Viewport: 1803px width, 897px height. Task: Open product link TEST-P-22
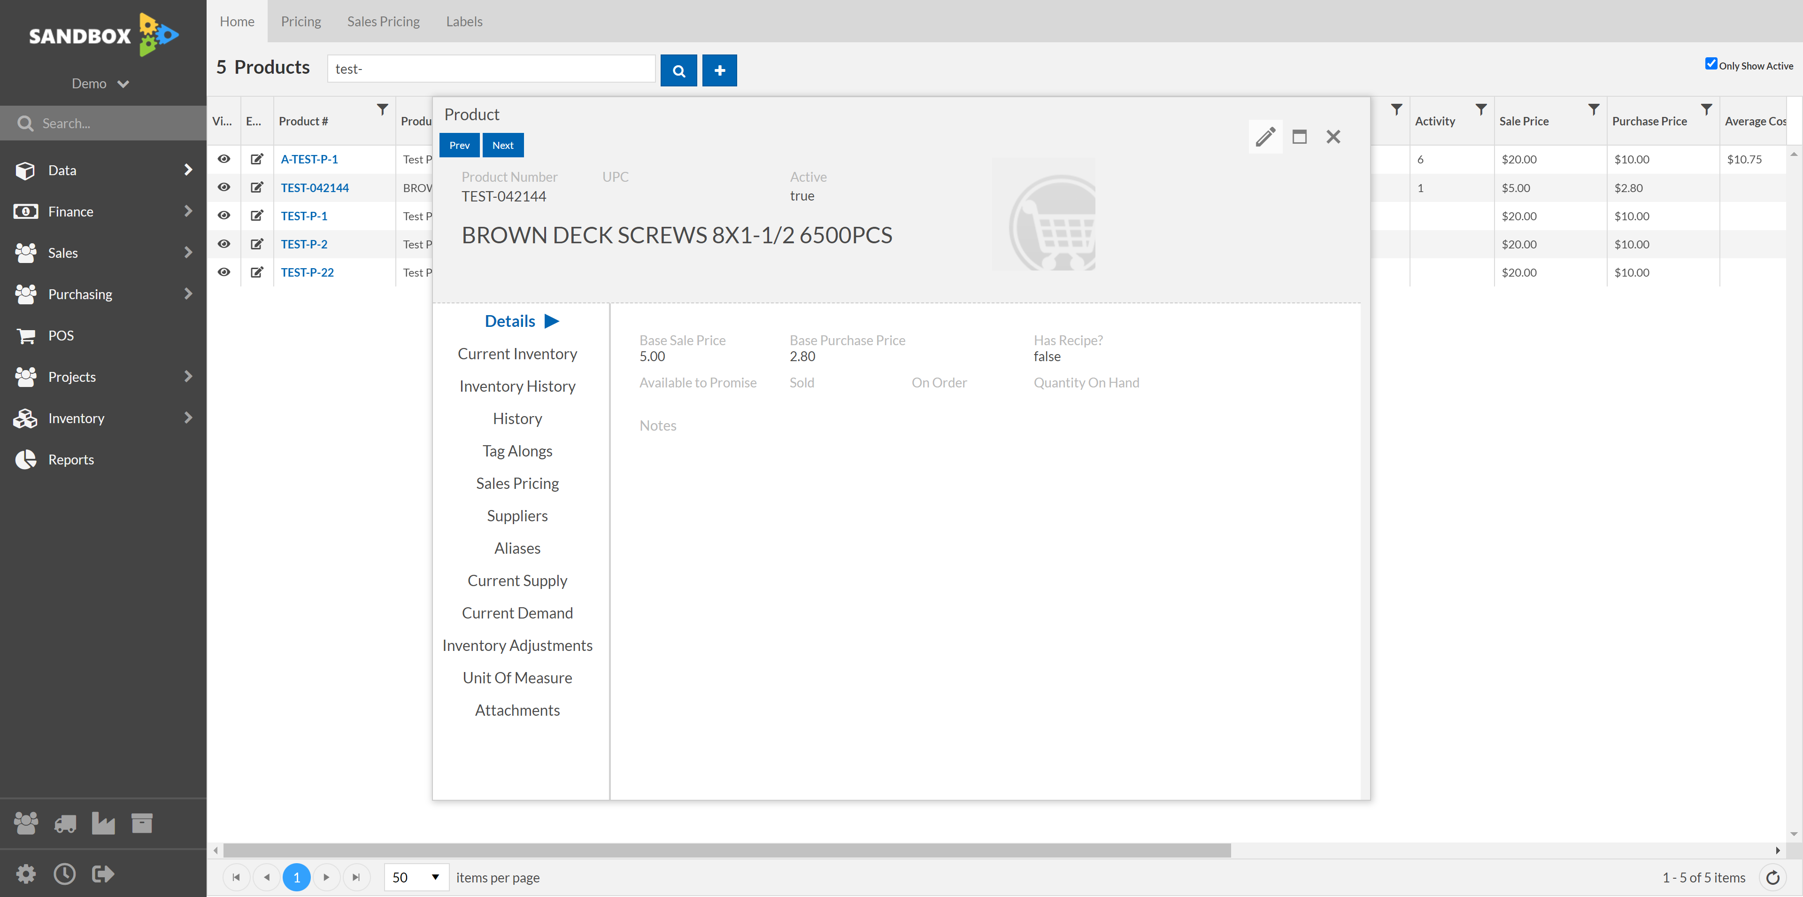pos(307,272)
